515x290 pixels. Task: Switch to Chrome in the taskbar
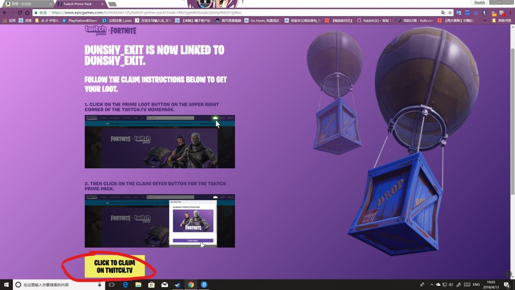191,285
